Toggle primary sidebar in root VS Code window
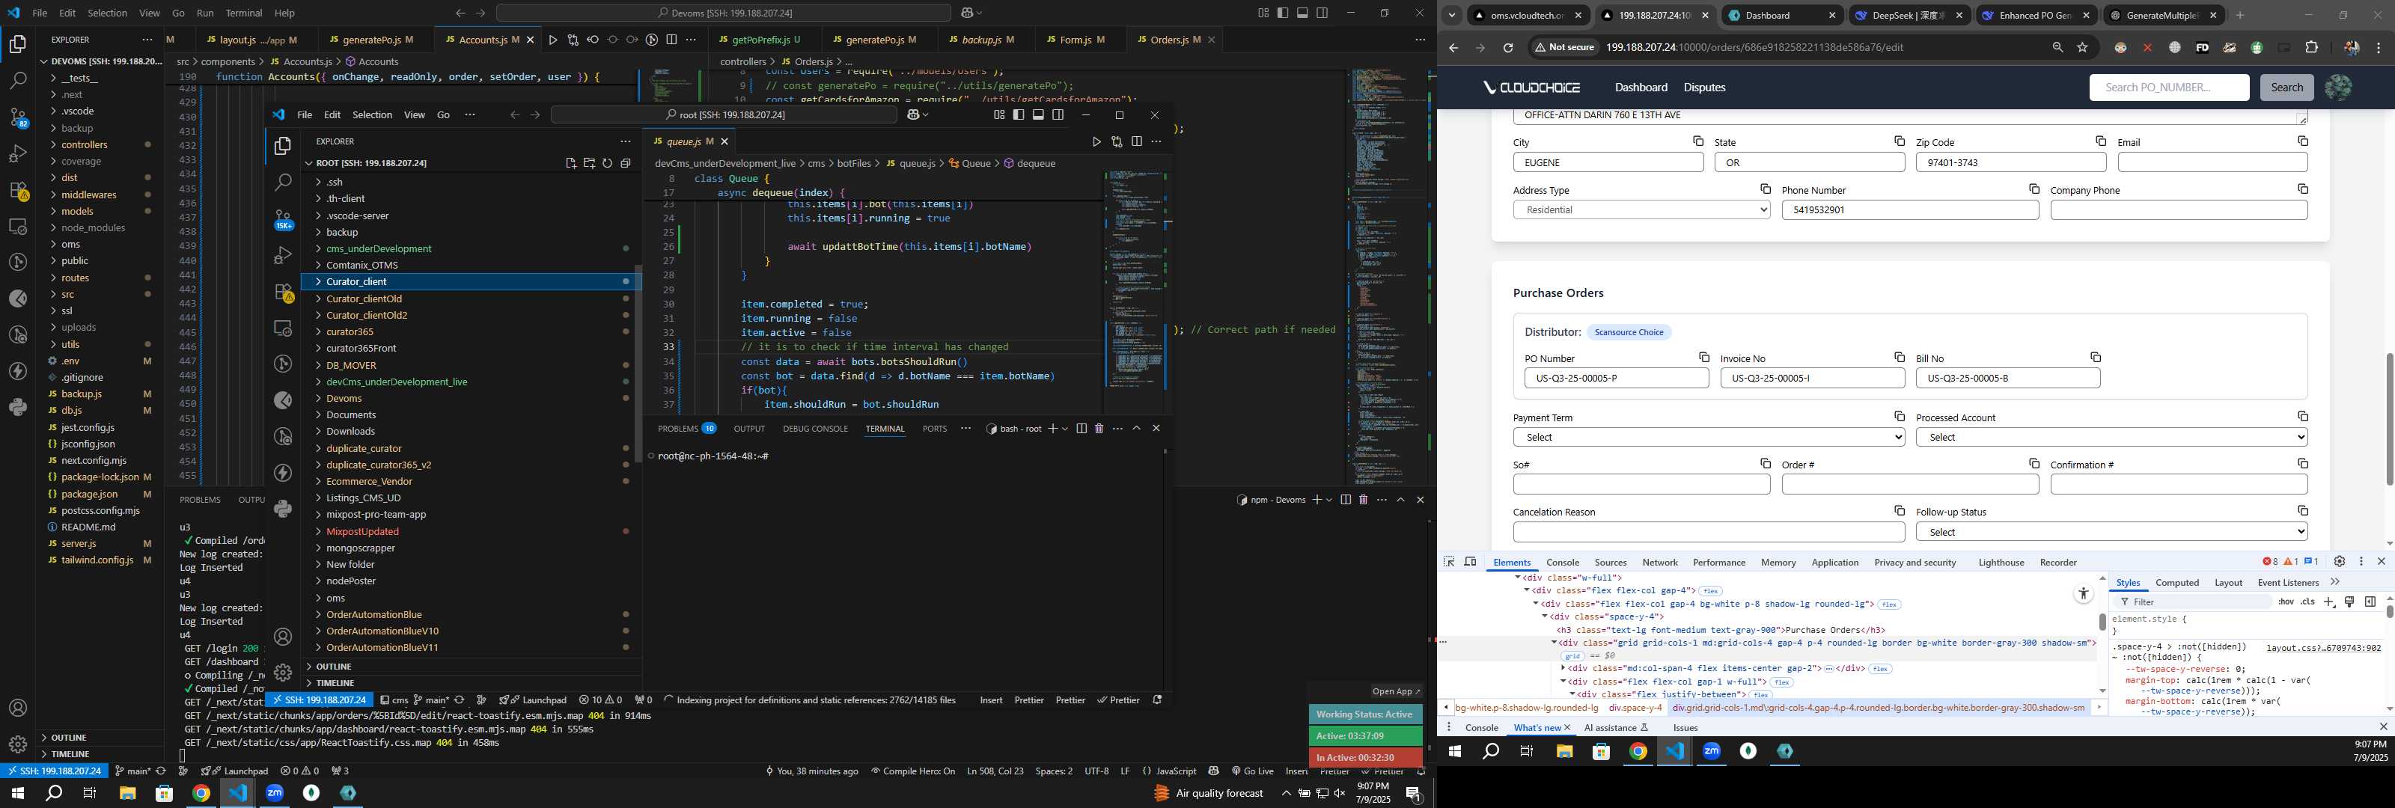 pyautogui.click(x=1018, y=115)
